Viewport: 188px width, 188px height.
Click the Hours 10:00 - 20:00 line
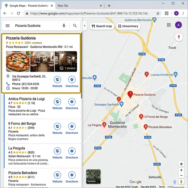(25, 88)
